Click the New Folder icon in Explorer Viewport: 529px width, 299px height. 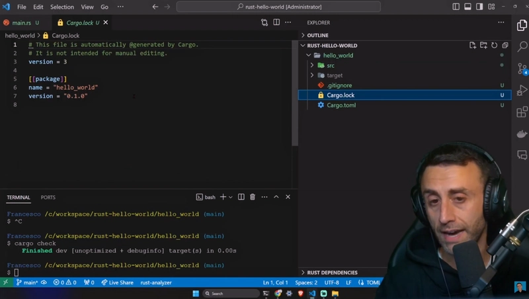[x=483, y=46]
